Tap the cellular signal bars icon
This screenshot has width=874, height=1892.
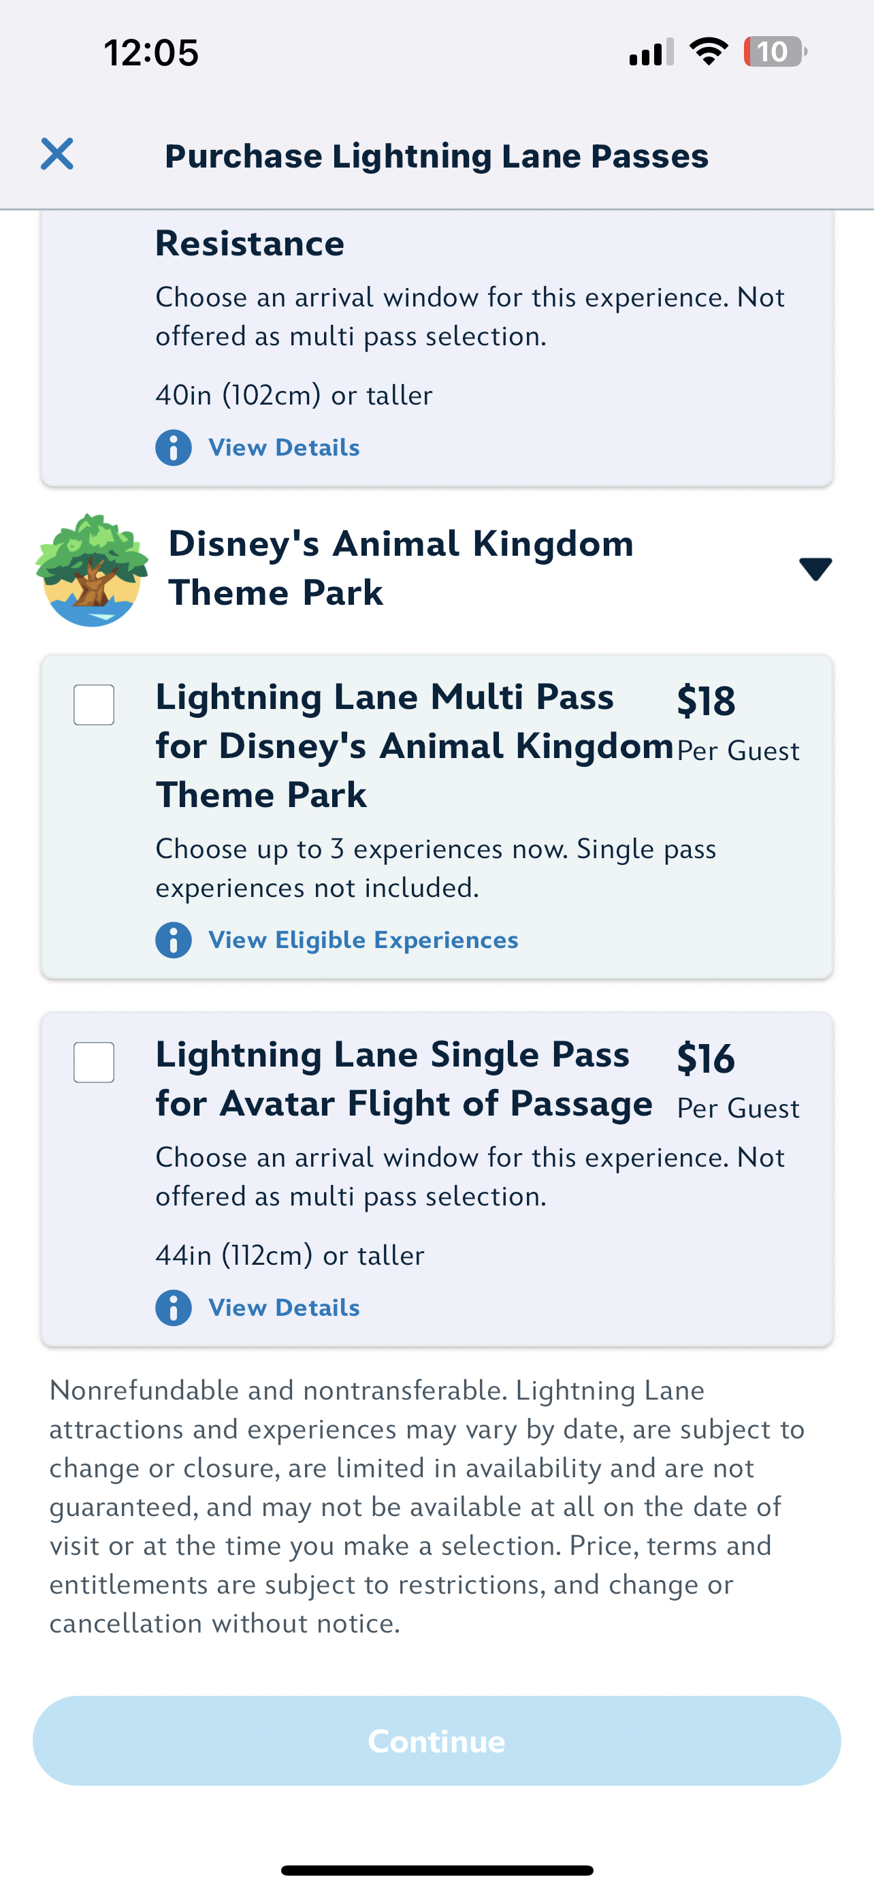(x=651, y=52)
